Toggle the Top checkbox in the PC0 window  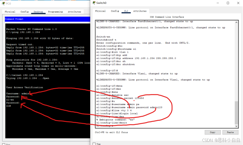click(4, 144)
